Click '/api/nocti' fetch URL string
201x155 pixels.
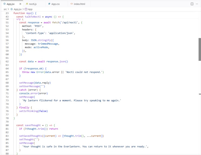(70, 22)
